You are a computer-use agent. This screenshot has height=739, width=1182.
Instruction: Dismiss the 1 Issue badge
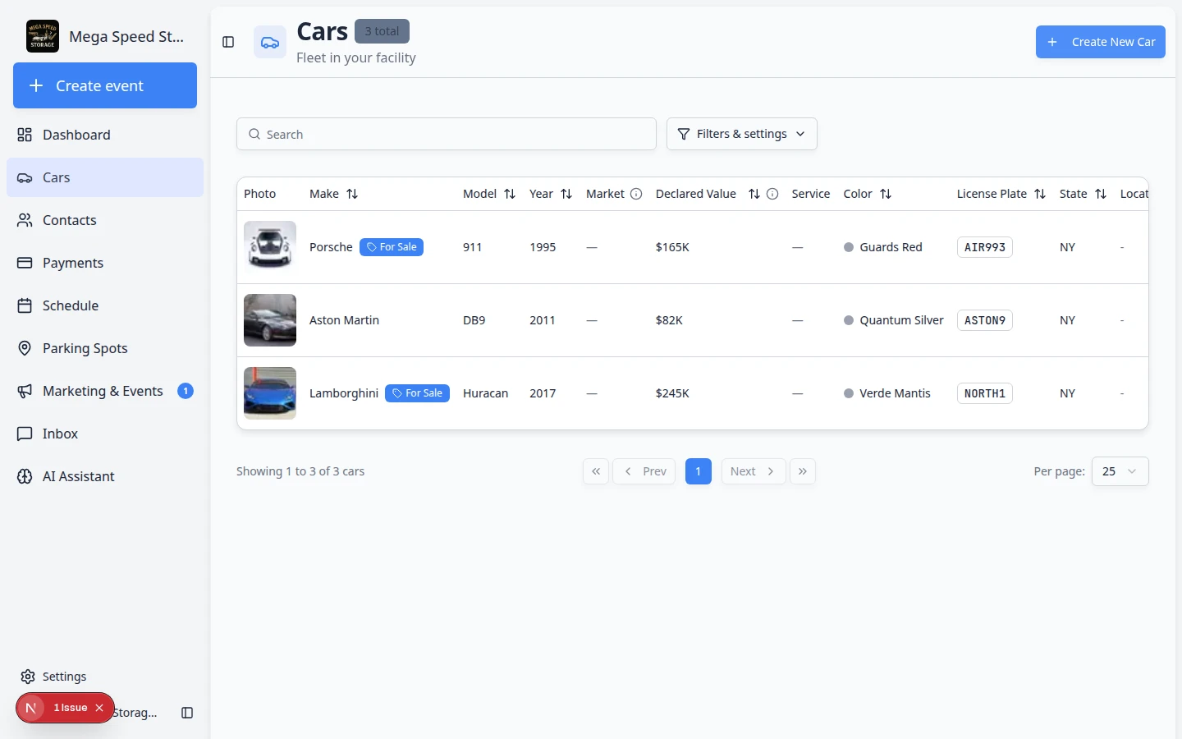click(99, 708)
